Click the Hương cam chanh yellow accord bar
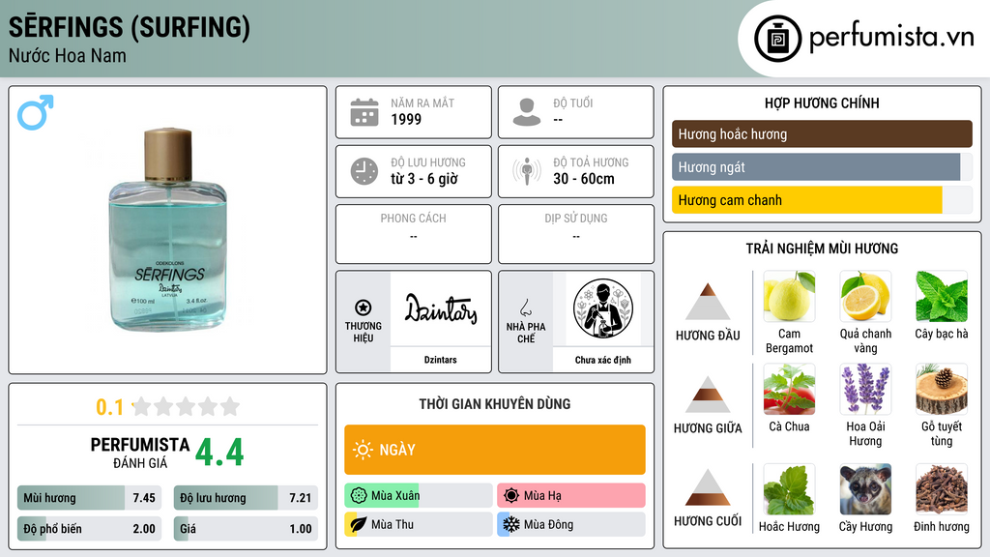The image size is (990, 557). [x=822, y=200]
